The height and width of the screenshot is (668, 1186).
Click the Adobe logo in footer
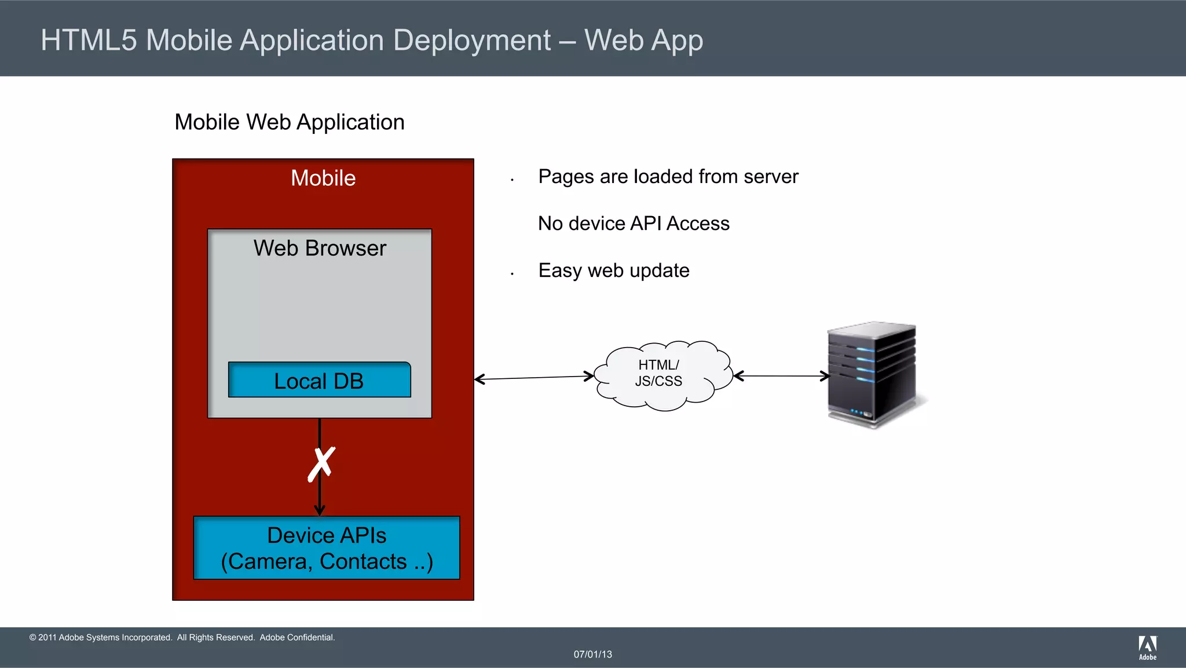(x=1147, y=647)
